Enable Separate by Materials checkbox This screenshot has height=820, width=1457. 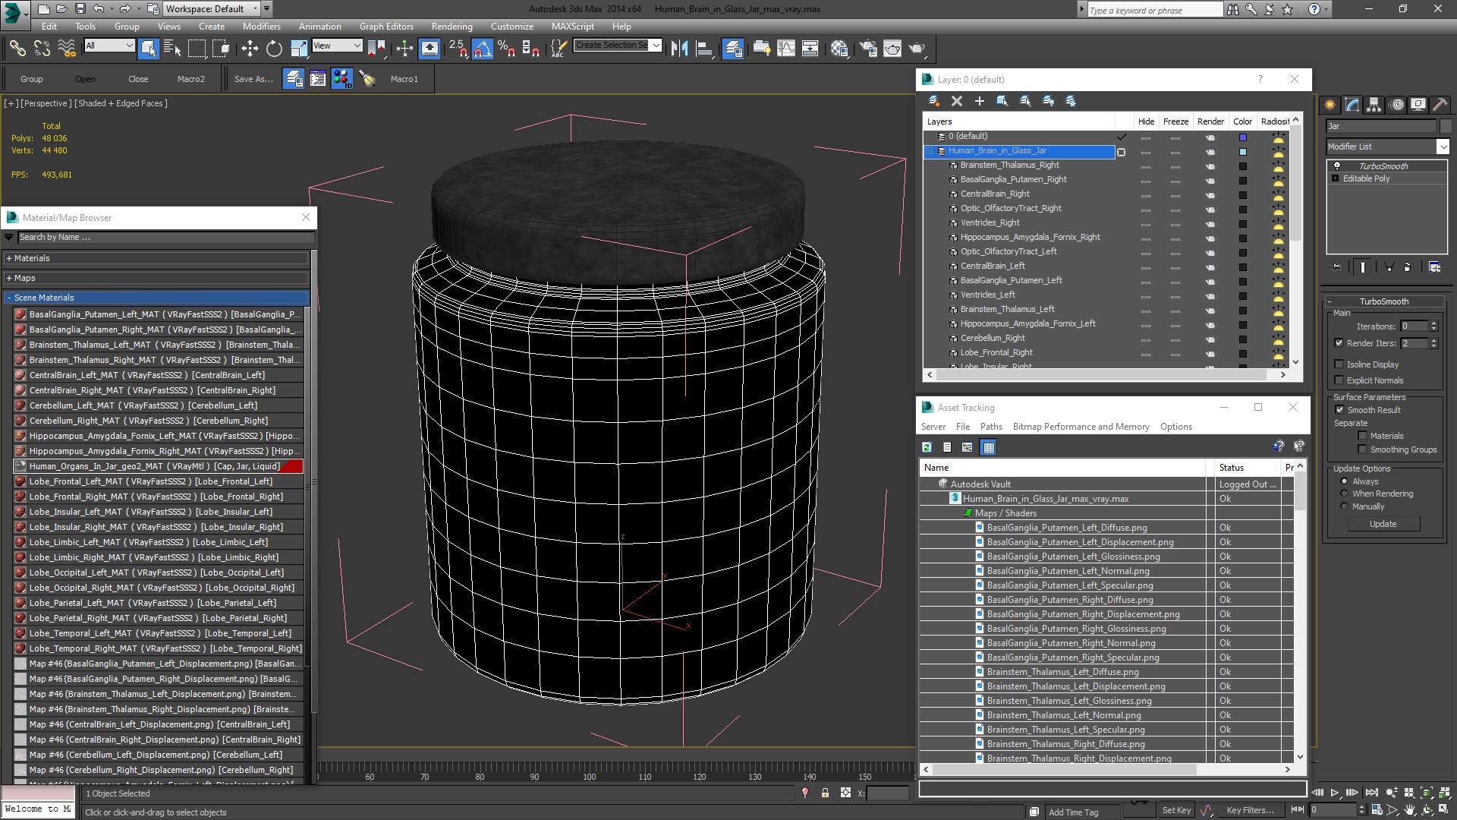(x=1363, y=436)
